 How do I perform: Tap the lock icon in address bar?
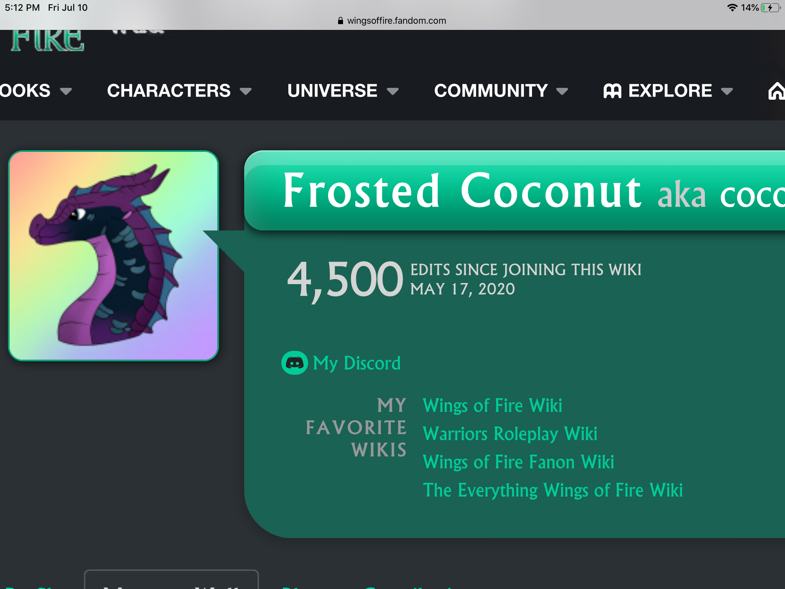coord(340,21)
